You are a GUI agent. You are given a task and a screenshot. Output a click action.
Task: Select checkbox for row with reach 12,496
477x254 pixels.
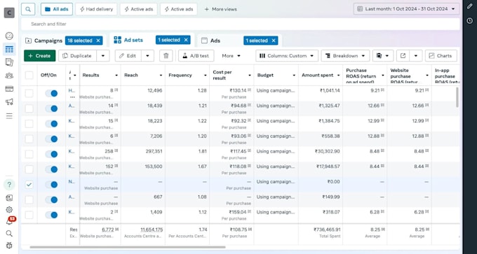[29, 93]
